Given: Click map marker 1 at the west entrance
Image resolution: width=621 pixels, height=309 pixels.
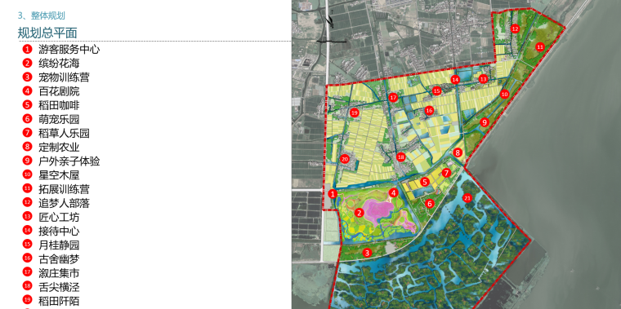Looking at the screenshot, I should point(333,193).
